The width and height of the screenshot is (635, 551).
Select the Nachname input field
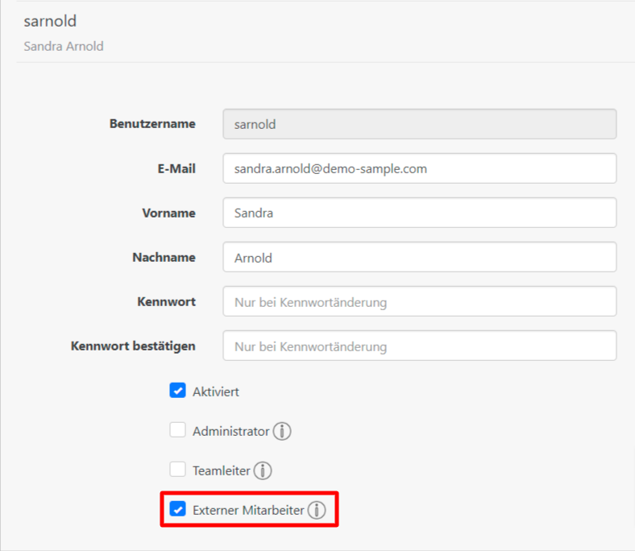(x=419, y=257)
